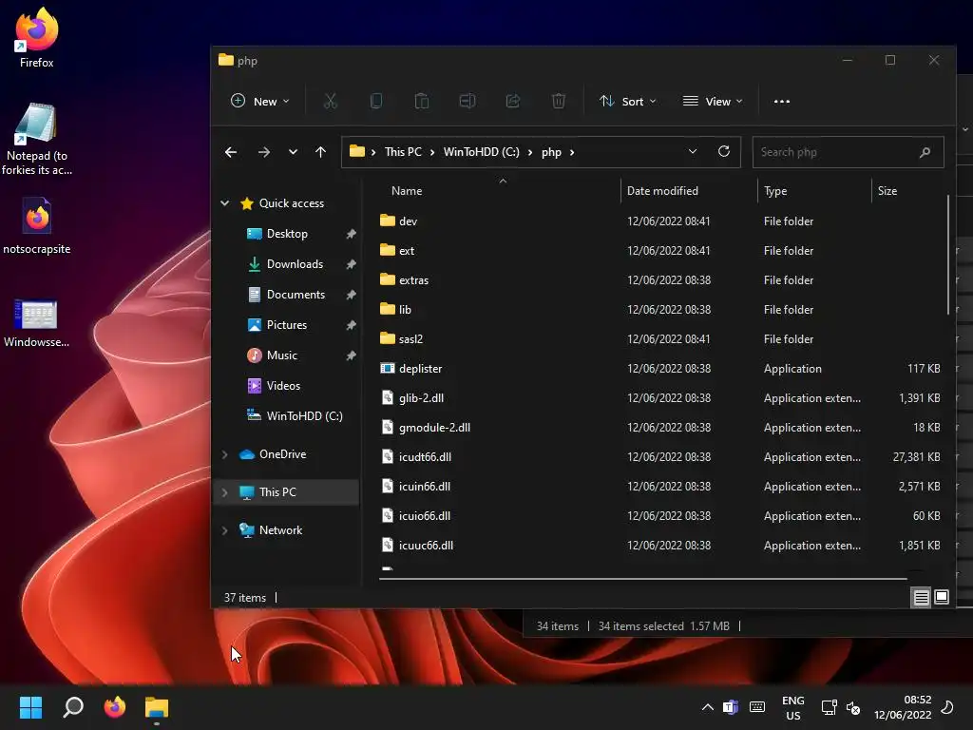973x730 pixels.
Task: Go up one folder level arrow
Action: point(320,152)
